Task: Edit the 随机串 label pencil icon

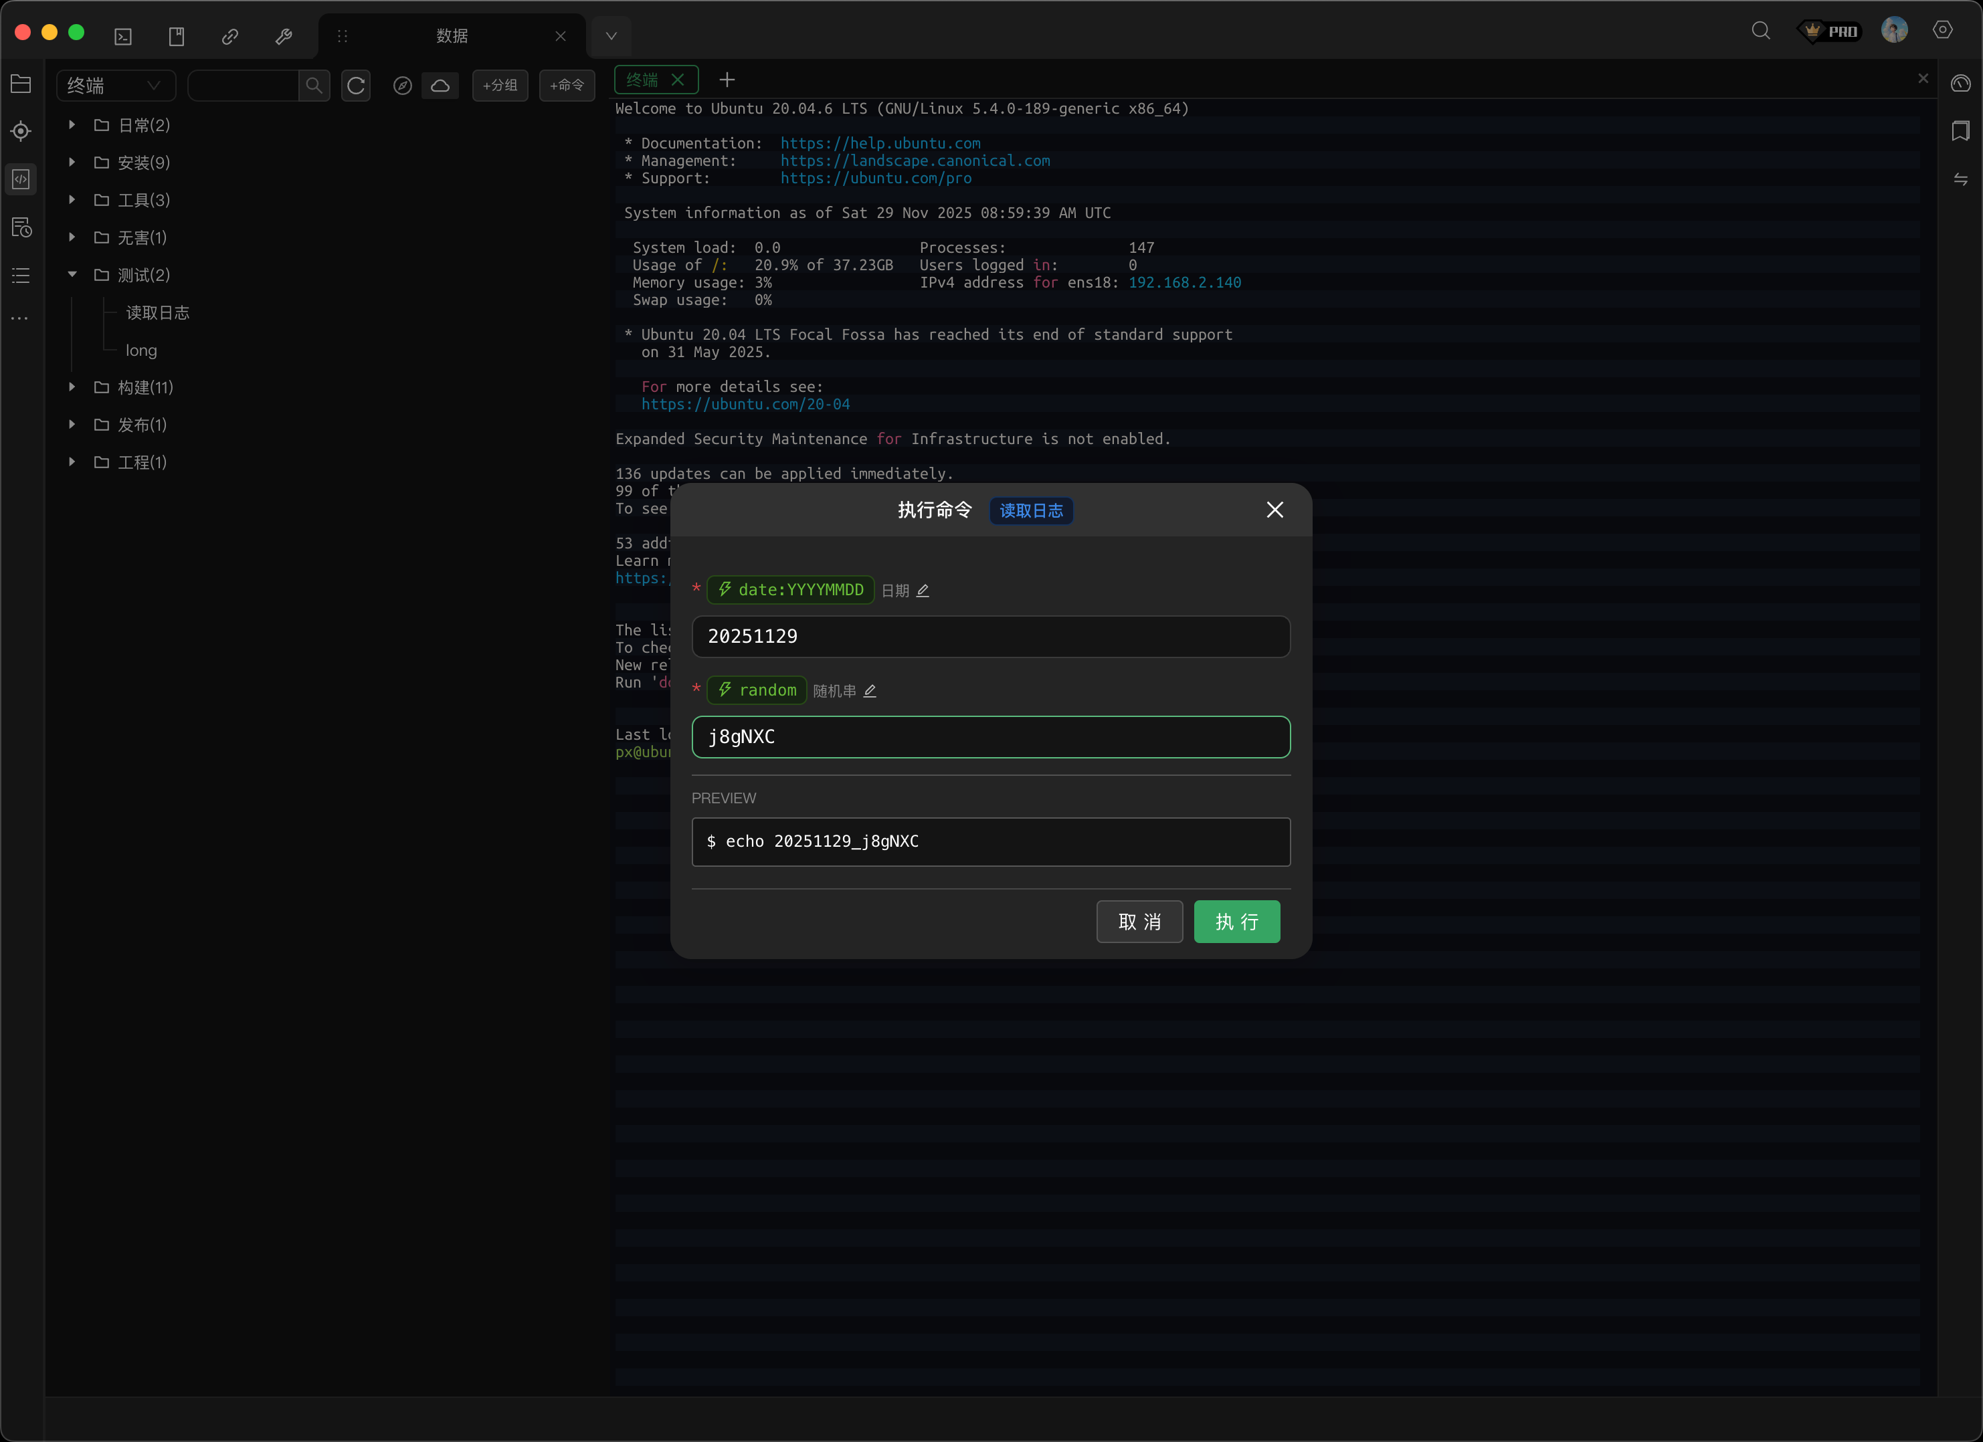Action: coord(870,692)
